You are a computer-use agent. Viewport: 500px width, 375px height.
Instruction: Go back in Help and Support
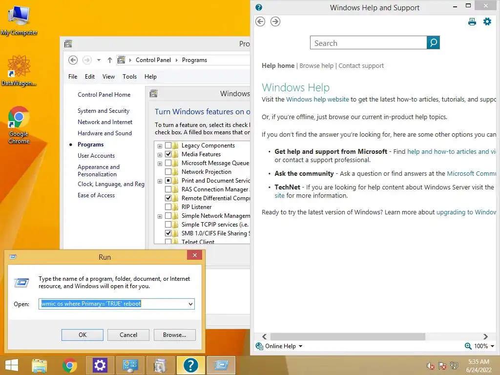[260, 21]
